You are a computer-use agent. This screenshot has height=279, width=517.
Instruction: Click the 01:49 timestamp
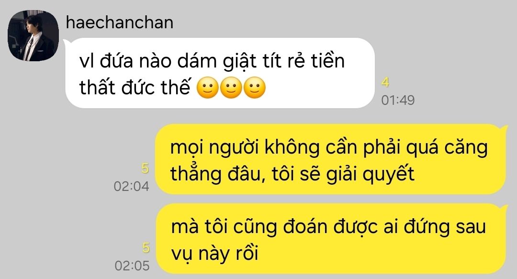tap(398, 100)
